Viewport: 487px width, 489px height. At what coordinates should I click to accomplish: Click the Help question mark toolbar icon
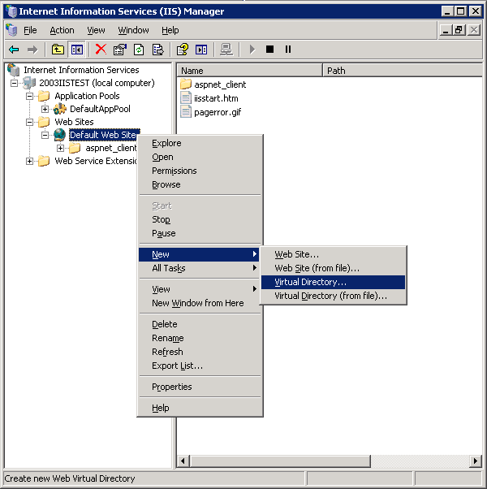pyautogui.click(x=183, y=50)
